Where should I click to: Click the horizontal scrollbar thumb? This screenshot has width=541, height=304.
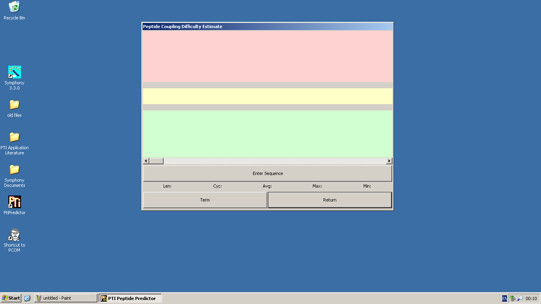coord(156,161)
